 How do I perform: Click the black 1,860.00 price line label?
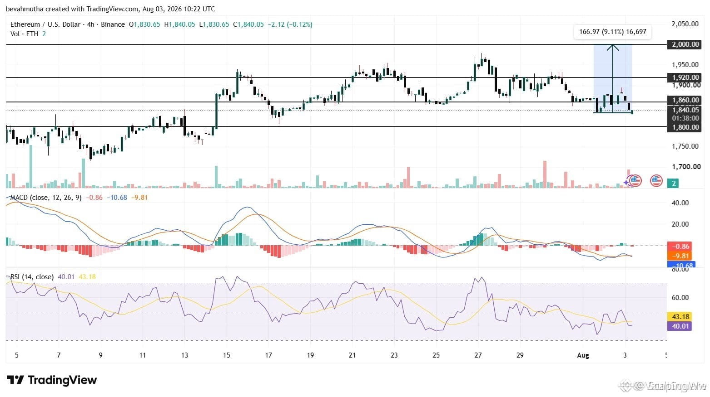coord(685,100)
